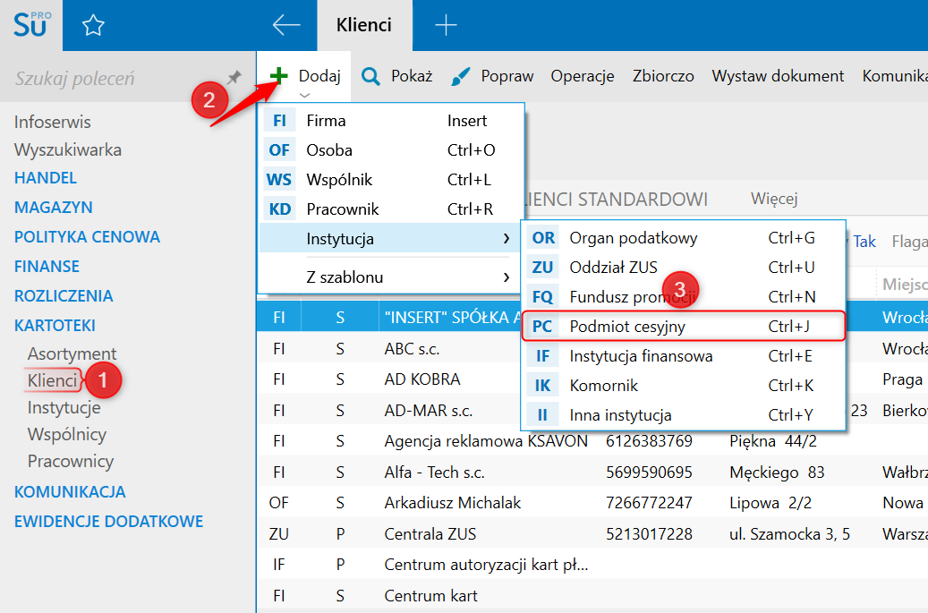Click the magnifier Pokaż icon
This screenshot has height=613, width=928.
coord(370,76)
